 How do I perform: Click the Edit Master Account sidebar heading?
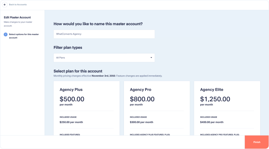tap(17, 17)
